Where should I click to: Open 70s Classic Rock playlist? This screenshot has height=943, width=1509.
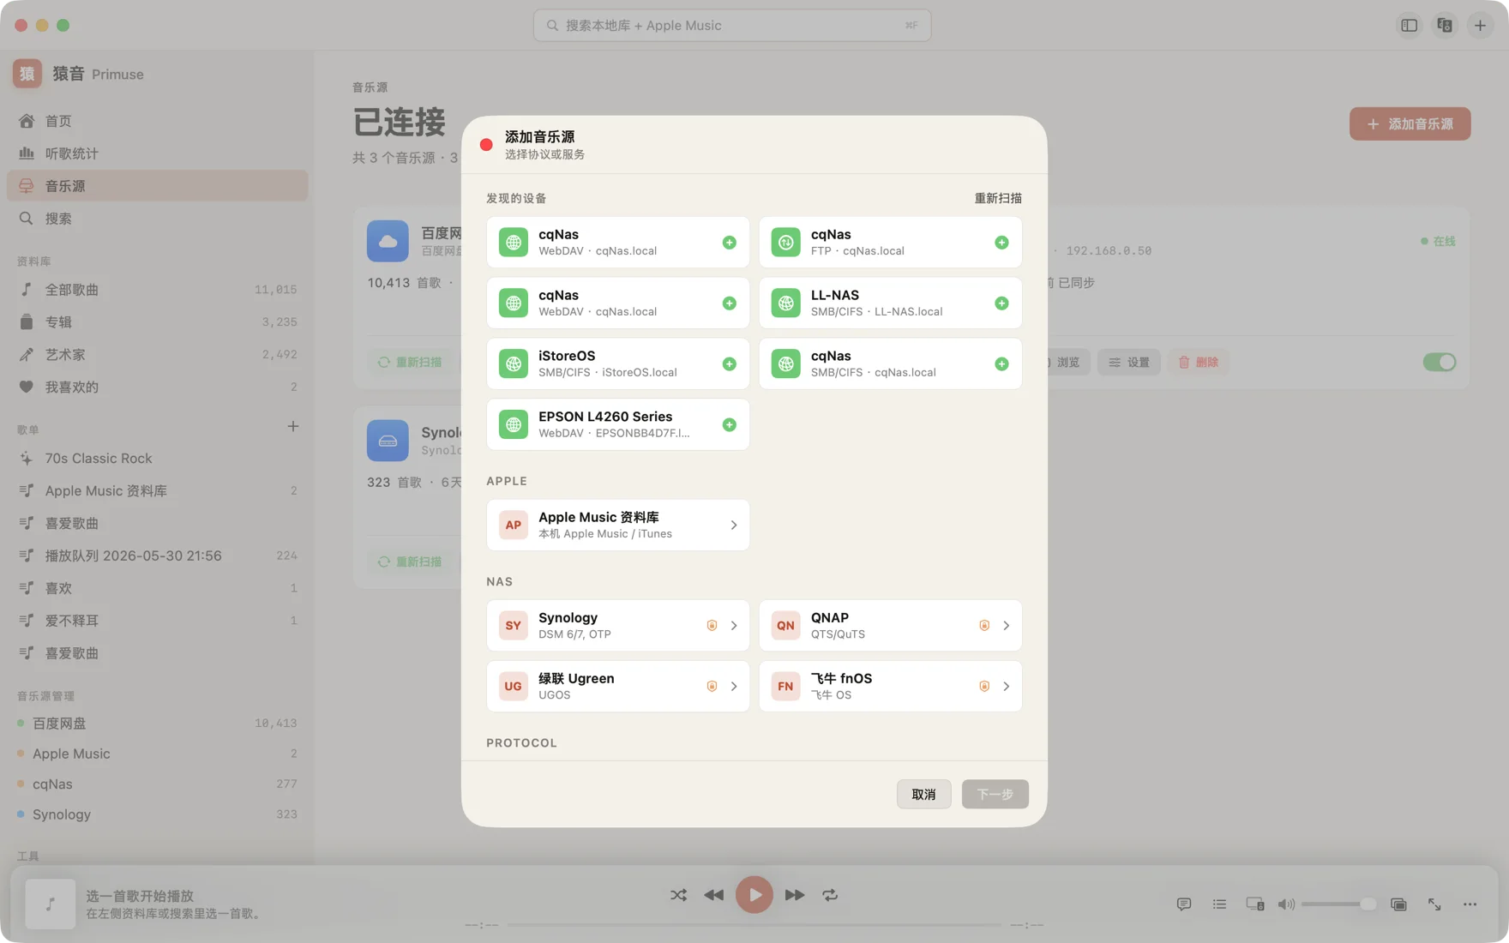point(157,459)
